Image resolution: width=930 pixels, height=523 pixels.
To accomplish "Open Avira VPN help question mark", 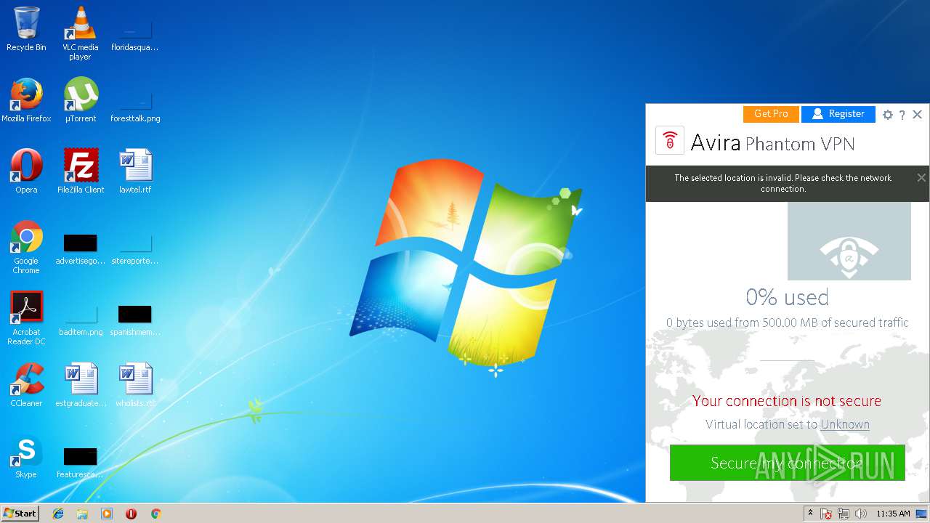I will point(902,115).
